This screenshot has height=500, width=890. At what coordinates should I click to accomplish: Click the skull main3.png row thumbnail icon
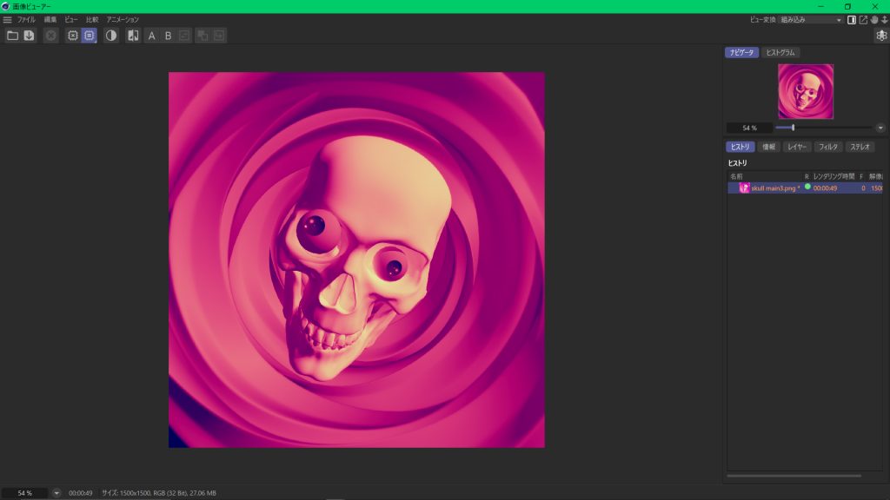click(x=744, y=187)
